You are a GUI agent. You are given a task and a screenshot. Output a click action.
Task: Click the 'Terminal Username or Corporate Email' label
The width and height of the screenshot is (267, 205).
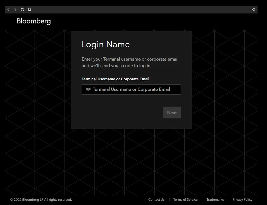point(115,79)
